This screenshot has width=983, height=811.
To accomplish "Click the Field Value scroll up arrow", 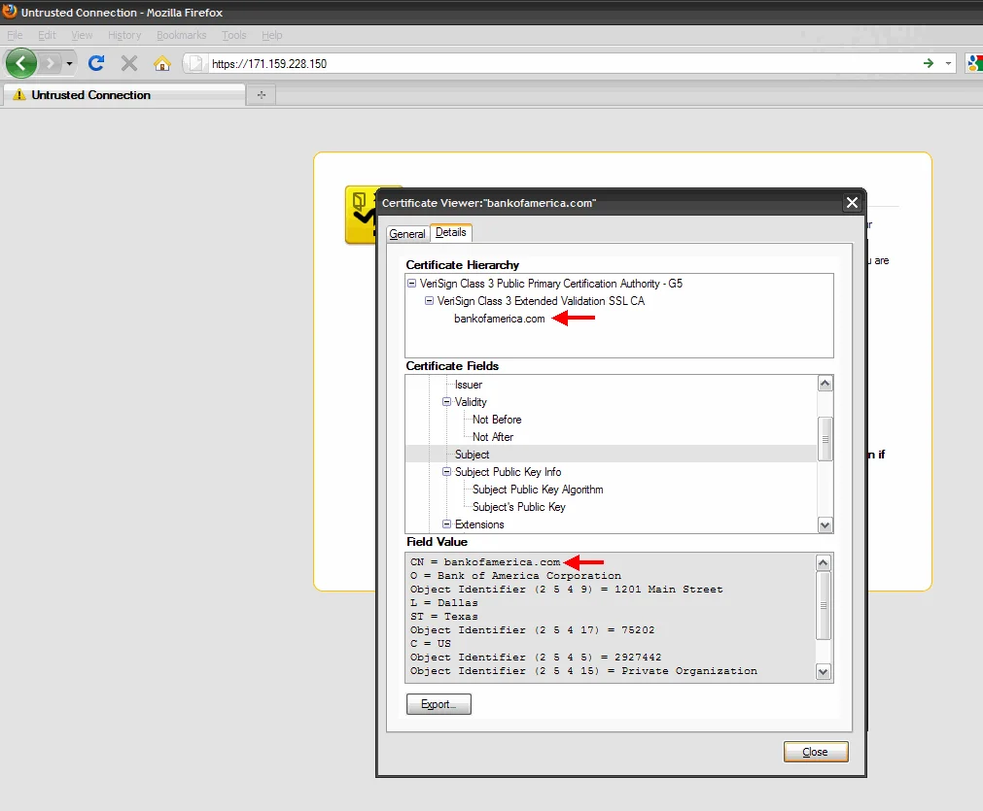I will point(824,562).
